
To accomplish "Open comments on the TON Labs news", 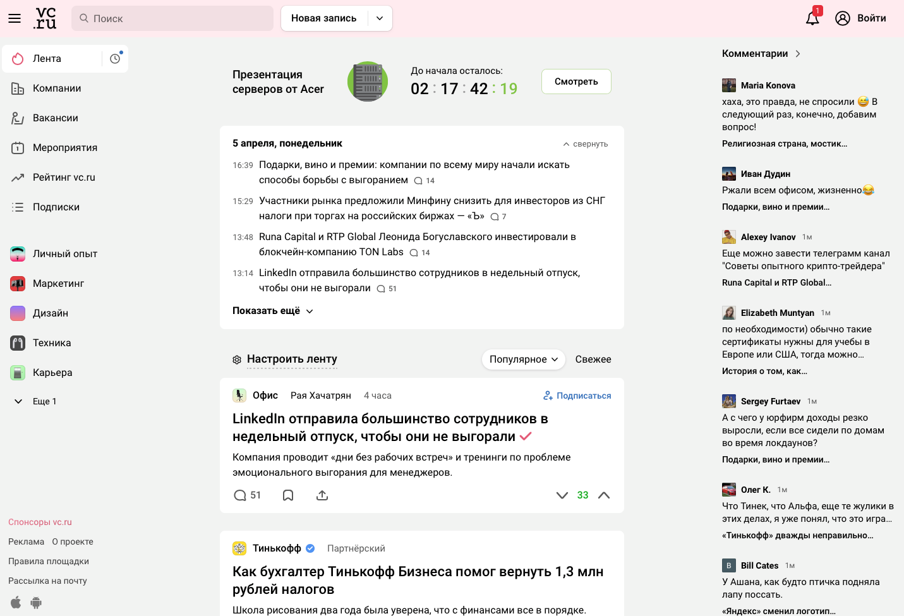I will 420,253.
